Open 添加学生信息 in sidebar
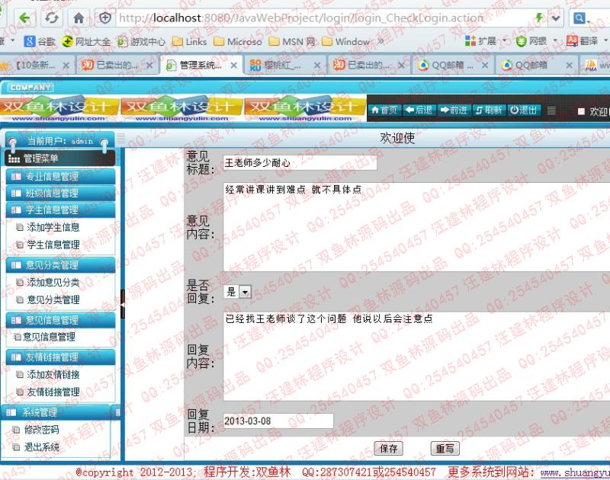This screenshot has height=480, width=610. (53, 227)
